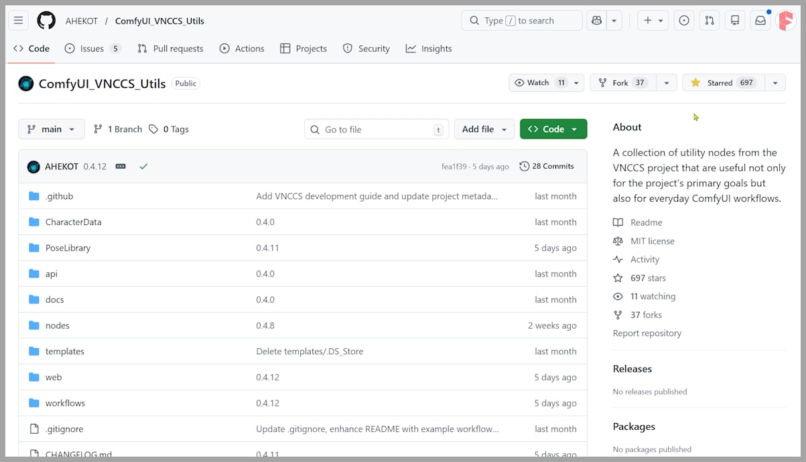The image size is (806, 462).
Task: Open the notifications inbox icon
Action: click(x=760, y=21)
